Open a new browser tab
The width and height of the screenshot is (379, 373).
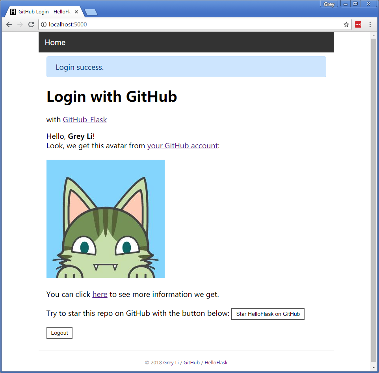[90, 12]
